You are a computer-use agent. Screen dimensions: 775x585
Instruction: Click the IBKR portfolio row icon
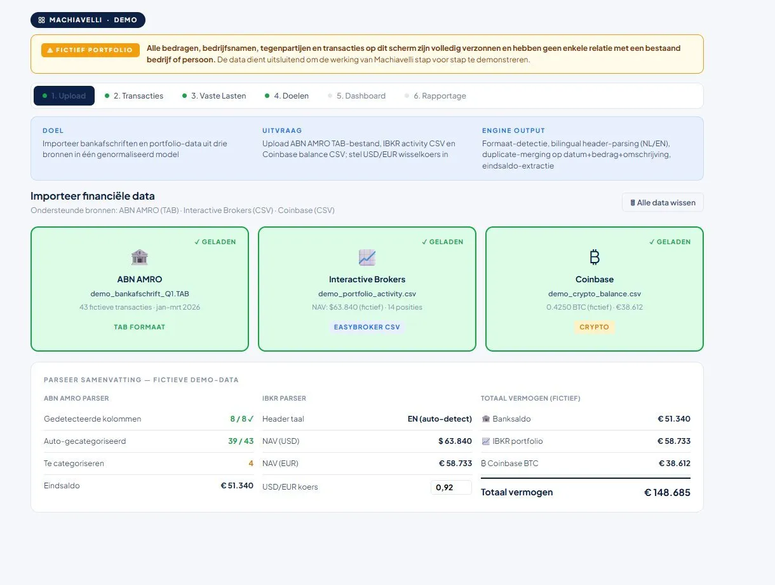pyautogui.click(x=486, y=441)
